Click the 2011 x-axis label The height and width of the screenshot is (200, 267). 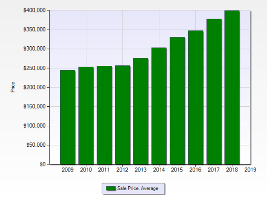click(104, 170)
